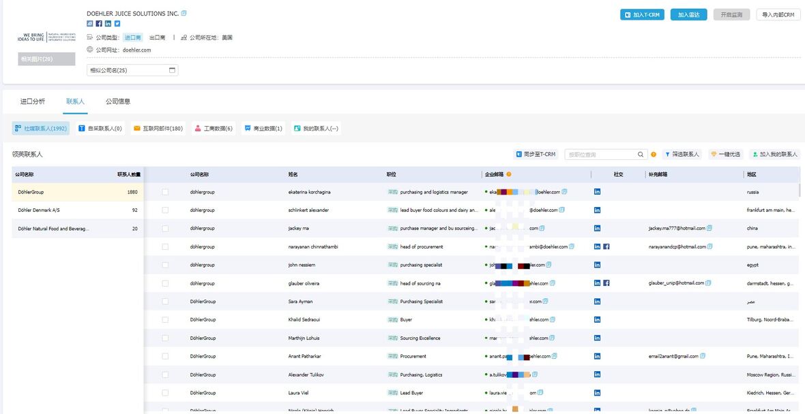Open LinkedIn profile of Laura Viel

click(597, 393)
